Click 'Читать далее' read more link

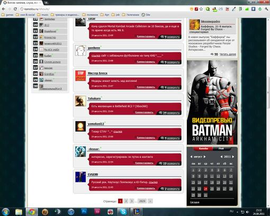[x=228, y=54]
